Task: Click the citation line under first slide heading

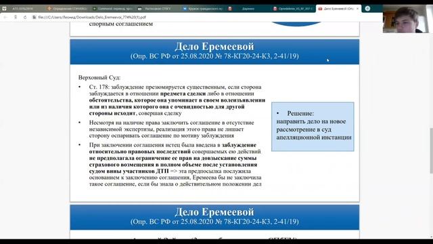Action: click(x=214, y=56)
